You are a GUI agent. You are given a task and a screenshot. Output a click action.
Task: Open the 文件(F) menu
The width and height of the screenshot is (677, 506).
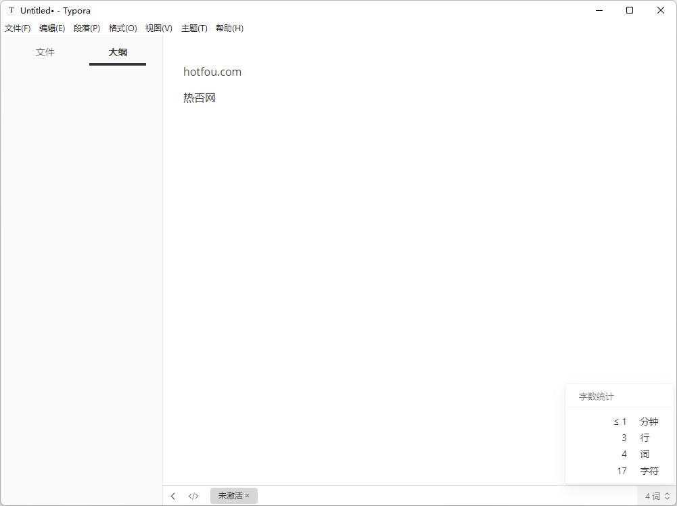18,28
